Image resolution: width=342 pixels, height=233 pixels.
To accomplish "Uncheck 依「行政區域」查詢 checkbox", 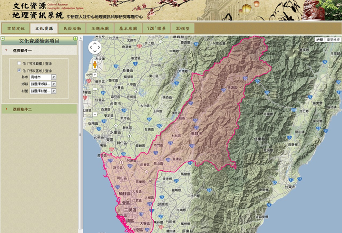I will [x=19, y=70].
